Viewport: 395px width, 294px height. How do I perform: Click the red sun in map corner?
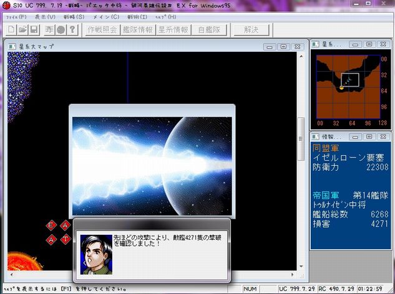click(x=24, y=262)
